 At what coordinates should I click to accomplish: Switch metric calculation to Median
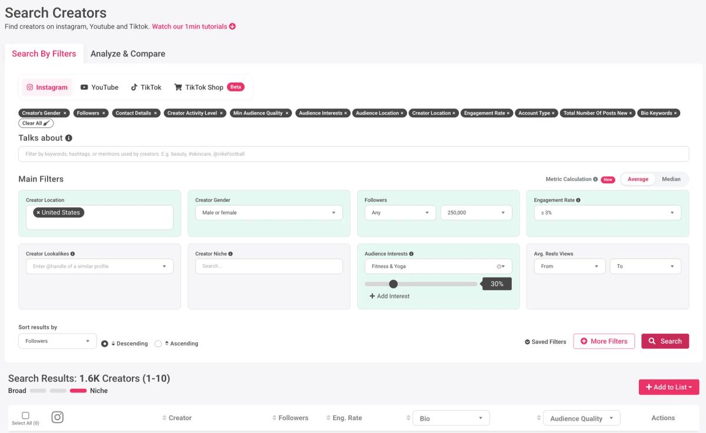[671, 179]
